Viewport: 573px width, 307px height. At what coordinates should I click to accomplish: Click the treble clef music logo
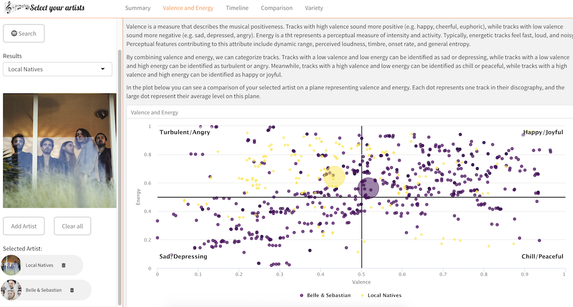pos(15,8)
